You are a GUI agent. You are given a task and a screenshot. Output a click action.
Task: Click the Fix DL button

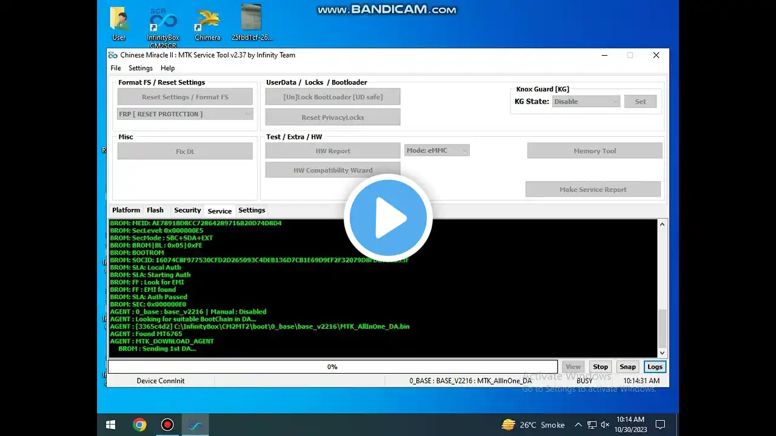185,151
